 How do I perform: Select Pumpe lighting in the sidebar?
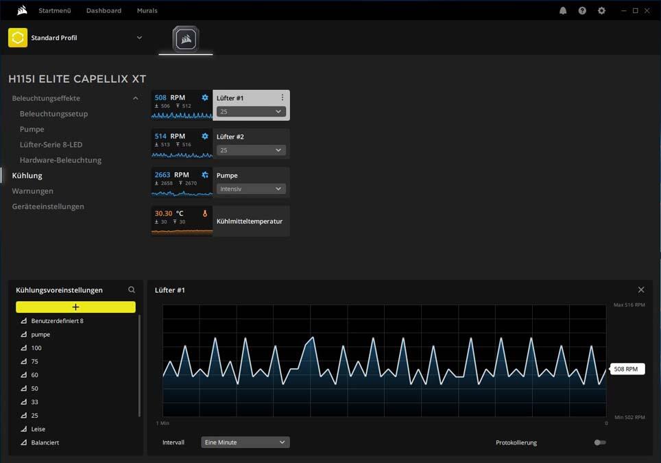coord(32,129)
